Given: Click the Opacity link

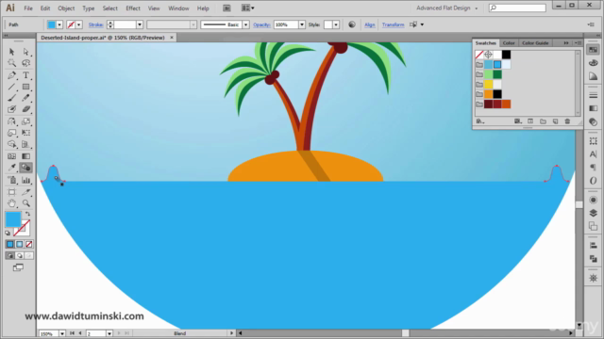Looking at the screenshot, I should point(261,24).
